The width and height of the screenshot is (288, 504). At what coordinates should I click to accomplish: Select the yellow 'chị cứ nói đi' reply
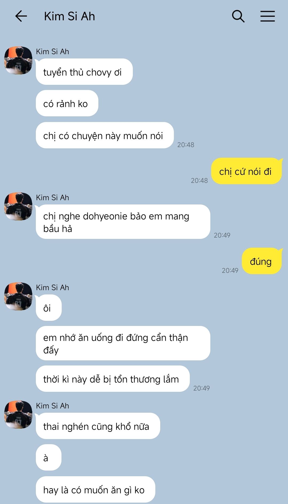point(247,171)
